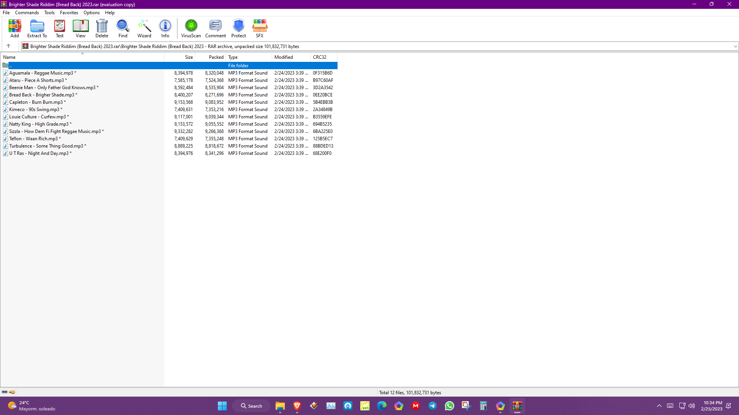Viewport: 739px width, 415px height.
Task: Select Teflon - Waan Rich.mp3
Action: pyautogui.click(x=169, y=139)
